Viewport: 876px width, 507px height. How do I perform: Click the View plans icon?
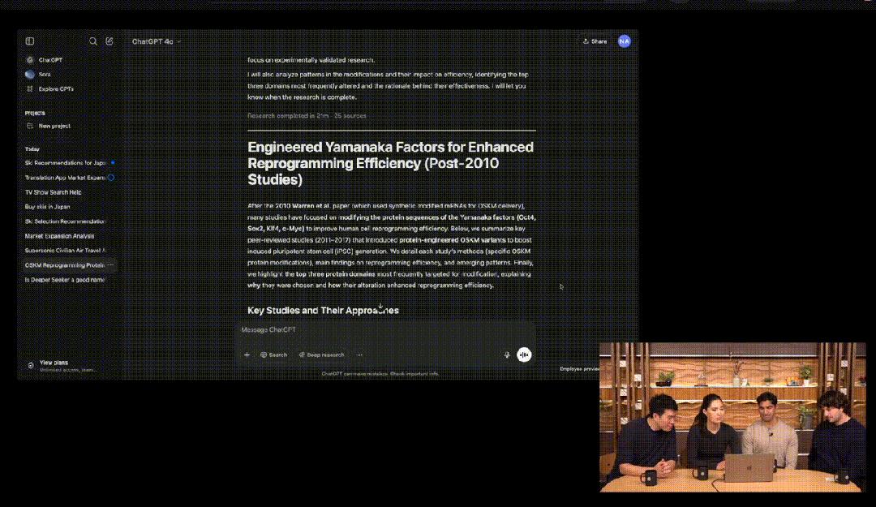(31, 366)
